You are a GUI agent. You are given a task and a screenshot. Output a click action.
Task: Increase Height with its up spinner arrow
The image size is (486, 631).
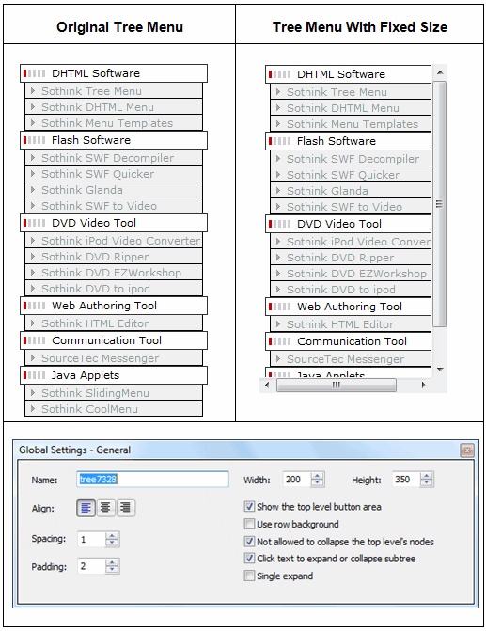(x=427, y=476)
